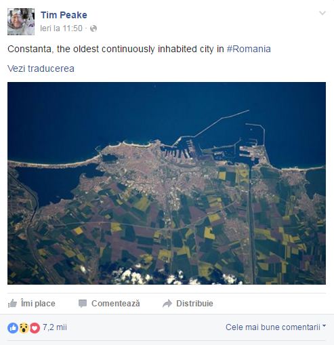
Task: Open the 7,2 mii reactions count
Action: click(x=55, y=327)
